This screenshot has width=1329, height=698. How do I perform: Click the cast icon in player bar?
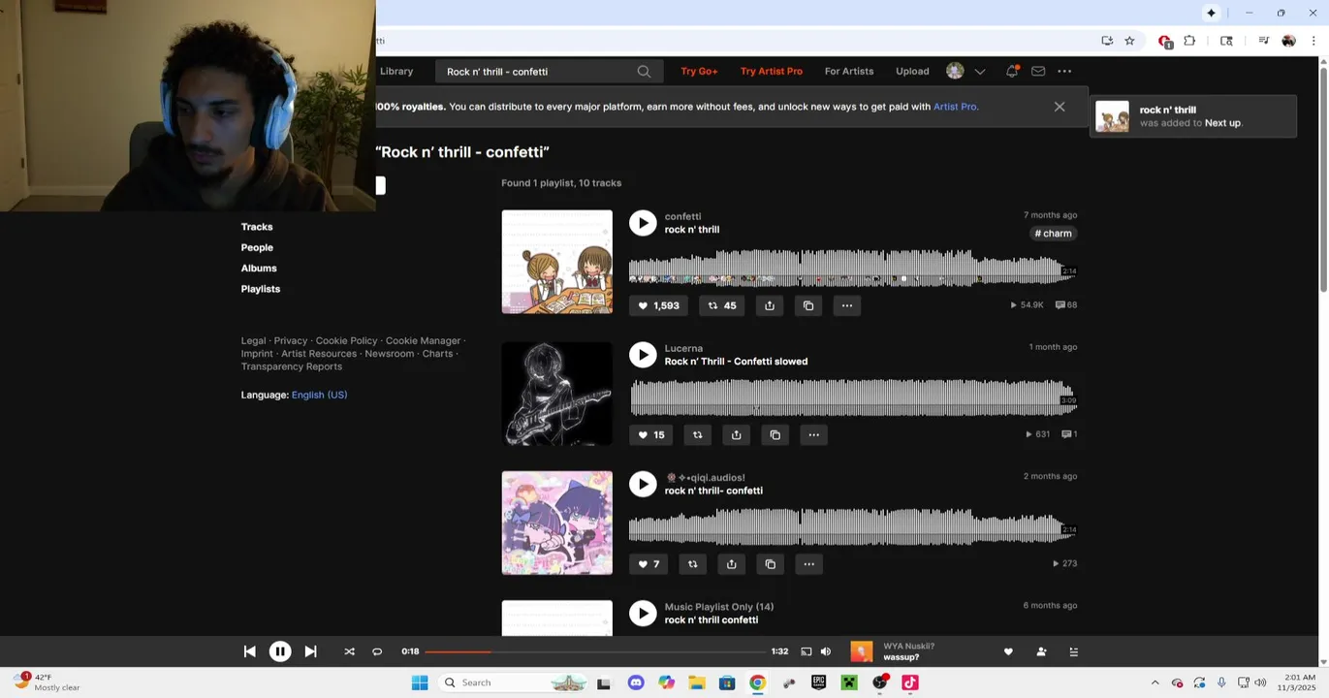tap(806, 652)
